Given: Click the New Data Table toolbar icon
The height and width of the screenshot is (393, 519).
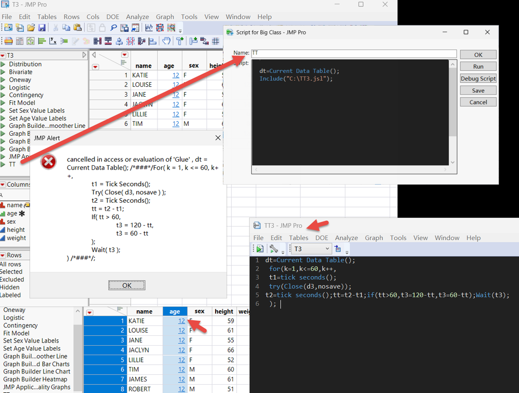Looking at the screenshot, I should 8,28.
